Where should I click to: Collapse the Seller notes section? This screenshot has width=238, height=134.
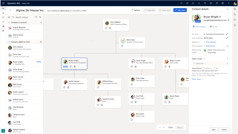click(204, 58)
